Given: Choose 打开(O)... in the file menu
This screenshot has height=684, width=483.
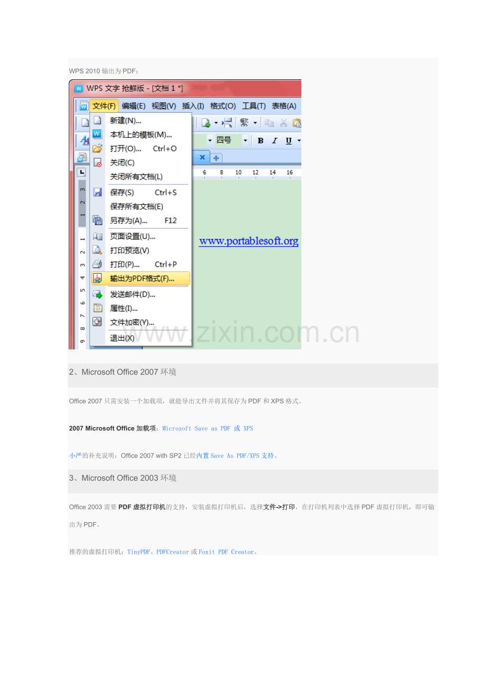Looking at the screenshot, I should 141,149.
